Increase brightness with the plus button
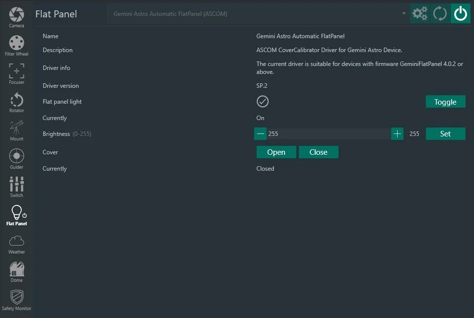The width and height of the screenshot is (474, 318). (397, 133)
